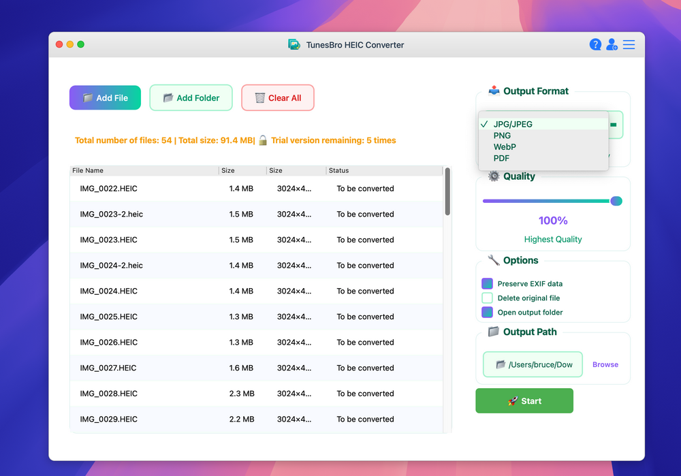This screenshot has width=681, height=476.
Task: Choose PNG from the format list
Action: [543, 136]
